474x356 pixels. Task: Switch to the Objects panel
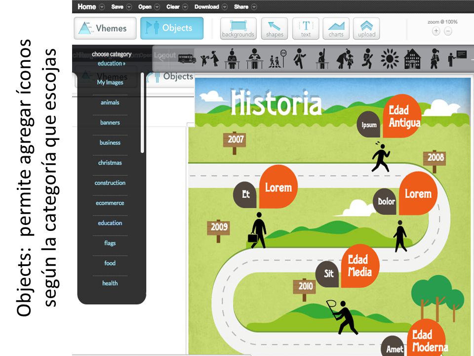172,28
